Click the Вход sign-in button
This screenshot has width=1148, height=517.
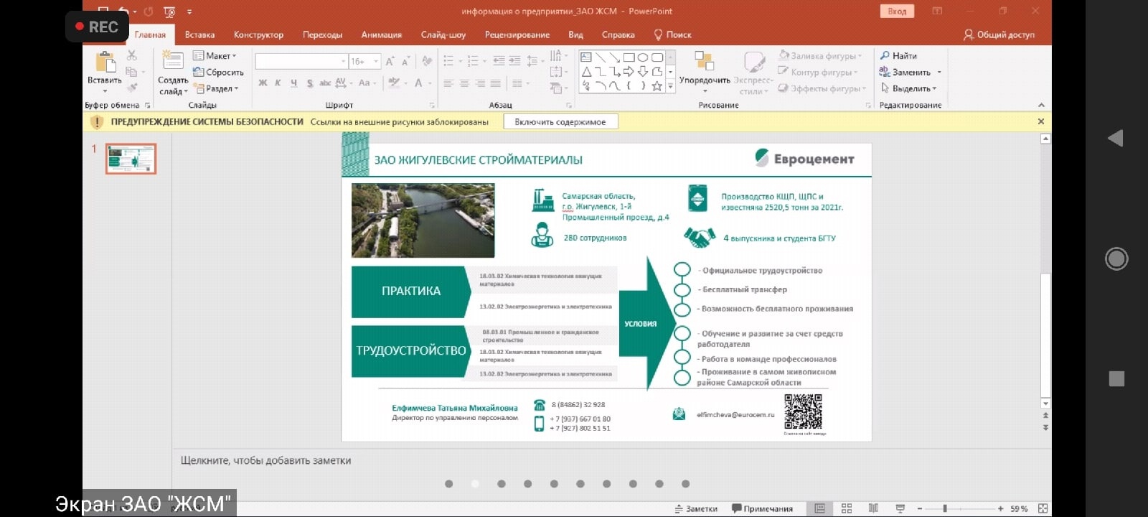point(897,11)
